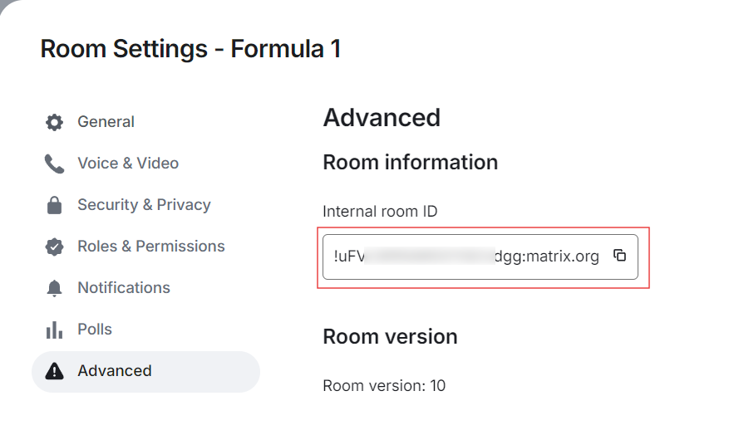The image size is (734, 430).
Task: Click the Room version: 10 text
Action: 383,385
